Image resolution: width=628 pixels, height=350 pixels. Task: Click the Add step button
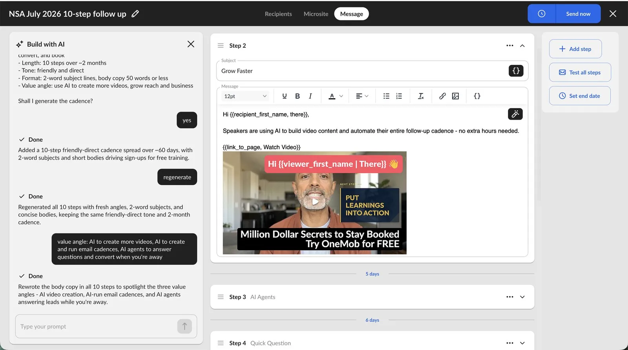click(x=575, y=49)
